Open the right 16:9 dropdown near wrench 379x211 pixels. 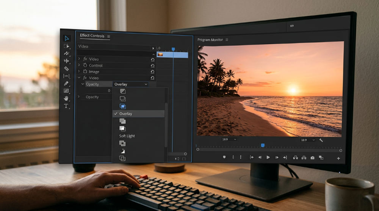pos(308,140)
